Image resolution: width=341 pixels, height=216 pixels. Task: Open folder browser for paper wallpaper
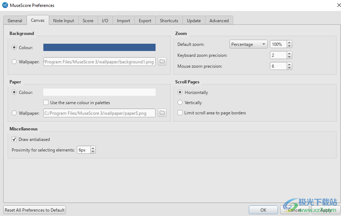(x=162, y=113)
